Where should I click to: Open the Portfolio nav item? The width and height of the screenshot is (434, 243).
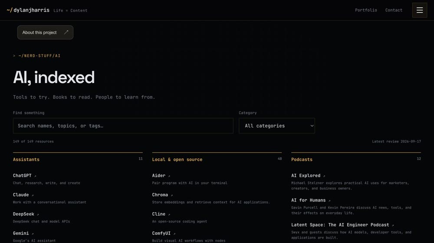[366, 10]
